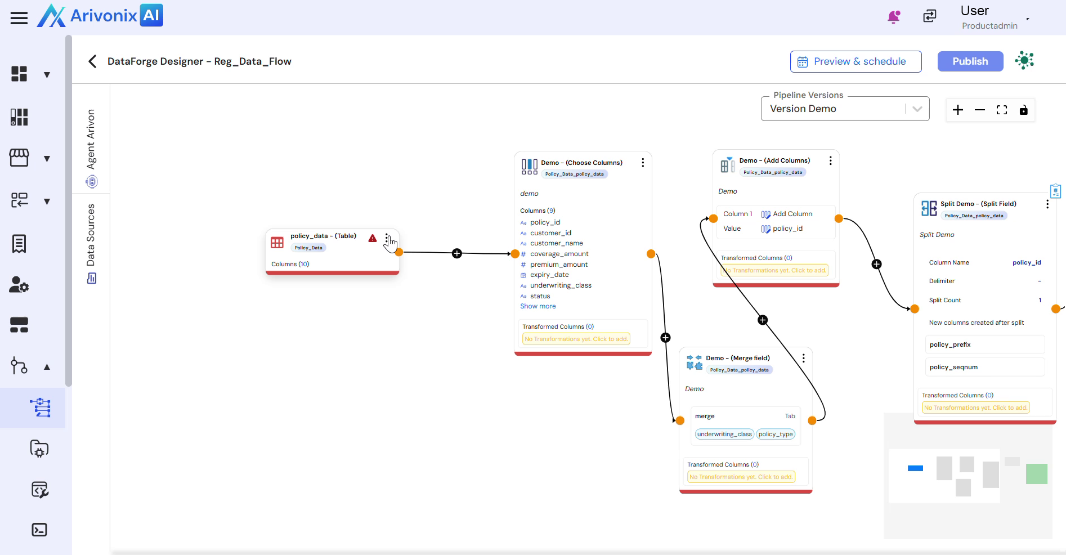This screenshot has width=1066, height=555.
Task: Zoom in on the pipeline canvas
Action: 957,110
